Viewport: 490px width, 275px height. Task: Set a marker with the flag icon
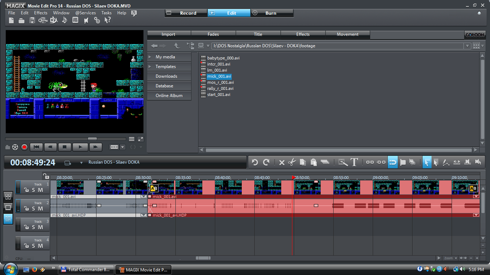pyautogui.click(x=403, y=162)
